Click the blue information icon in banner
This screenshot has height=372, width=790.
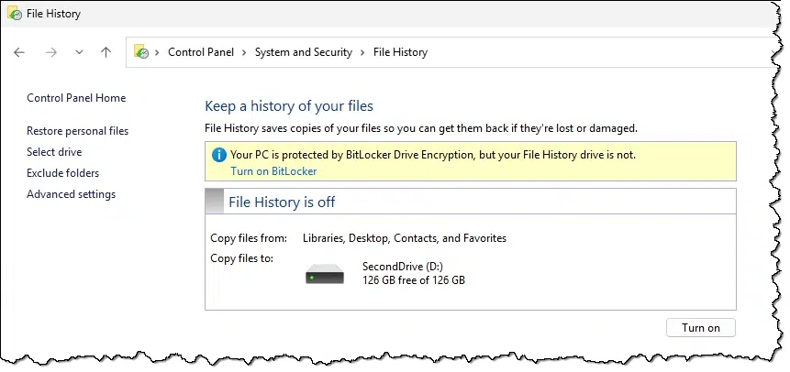coord(218,155)
